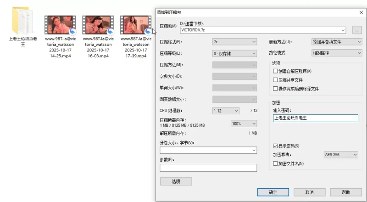This screenshot has height=202, width=367.
Task: Enable 创建自解压程序 checkbox
Action: point(275,71)
